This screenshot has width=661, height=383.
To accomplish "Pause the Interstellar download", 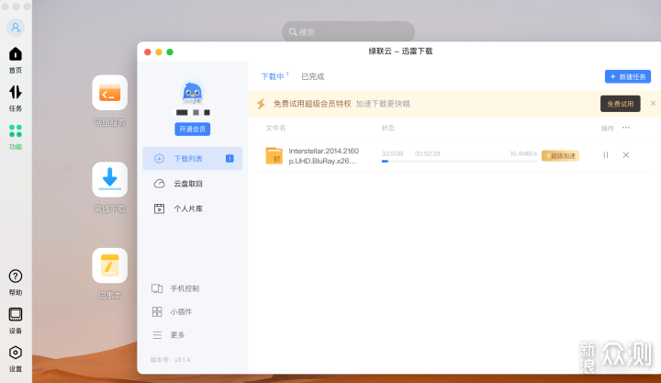I will tap(606, 155).
